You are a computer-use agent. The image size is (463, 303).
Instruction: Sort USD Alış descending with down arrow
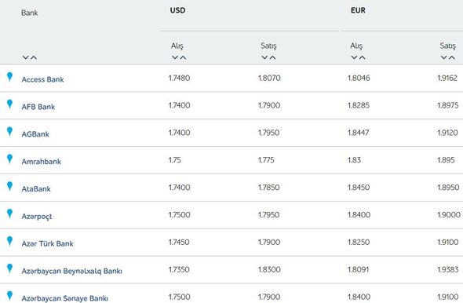[175, 57]
